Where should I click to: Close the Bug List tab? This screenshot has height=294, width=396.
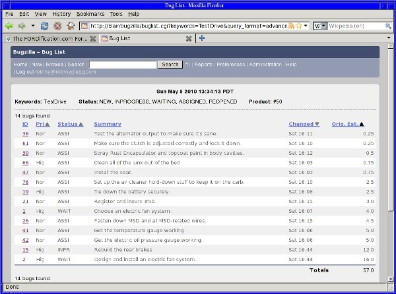coord(189,39)
